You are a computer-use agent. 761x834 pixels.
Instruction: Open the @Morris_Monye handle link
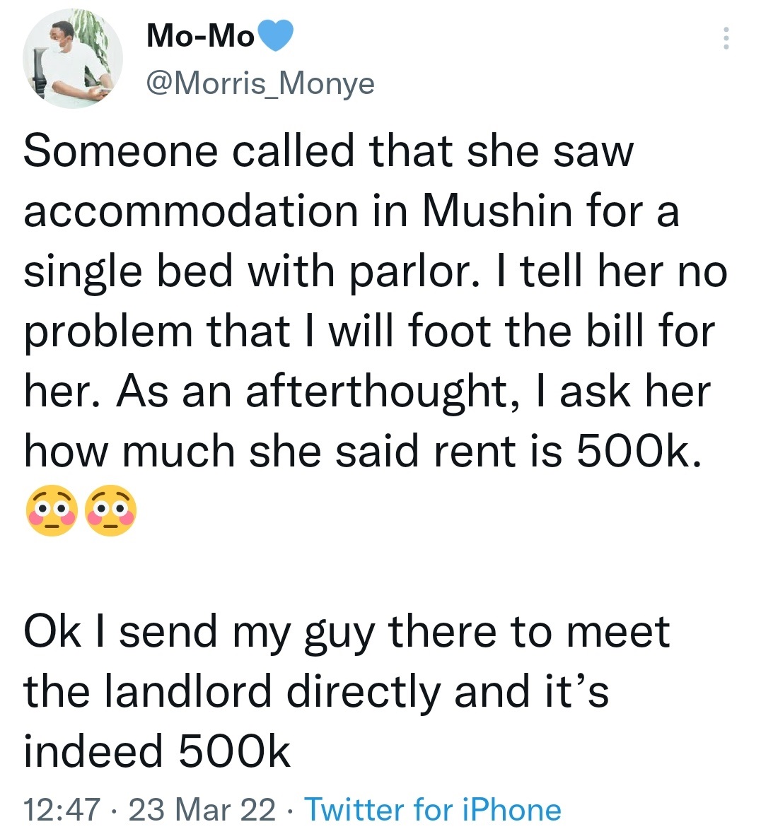pyautogui.click(x=260, y=84)
